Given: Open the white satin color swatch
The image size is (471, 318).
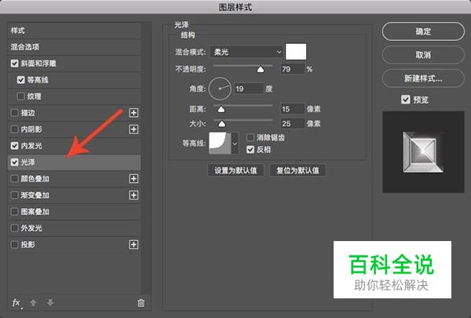Looking at the screenshot, I should 296,52.
